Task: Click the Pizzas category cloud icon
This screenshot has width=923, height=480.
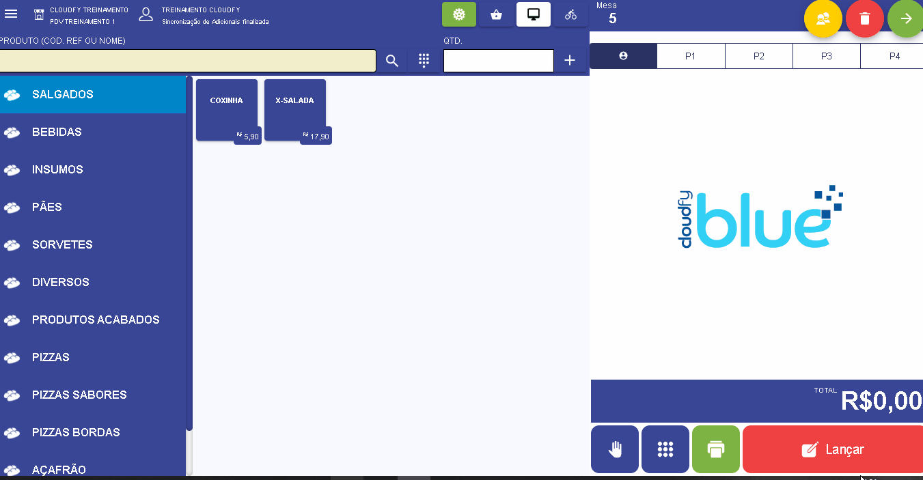Action: 12,358
